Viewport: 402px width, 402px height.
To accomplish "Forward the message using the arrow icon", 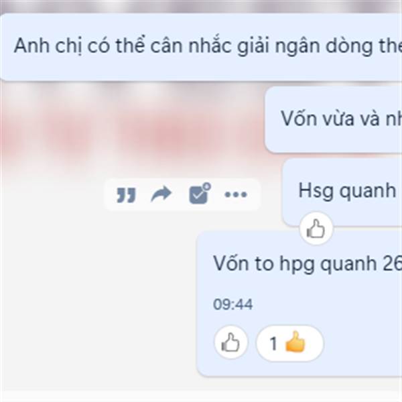I will click(161, 194).
